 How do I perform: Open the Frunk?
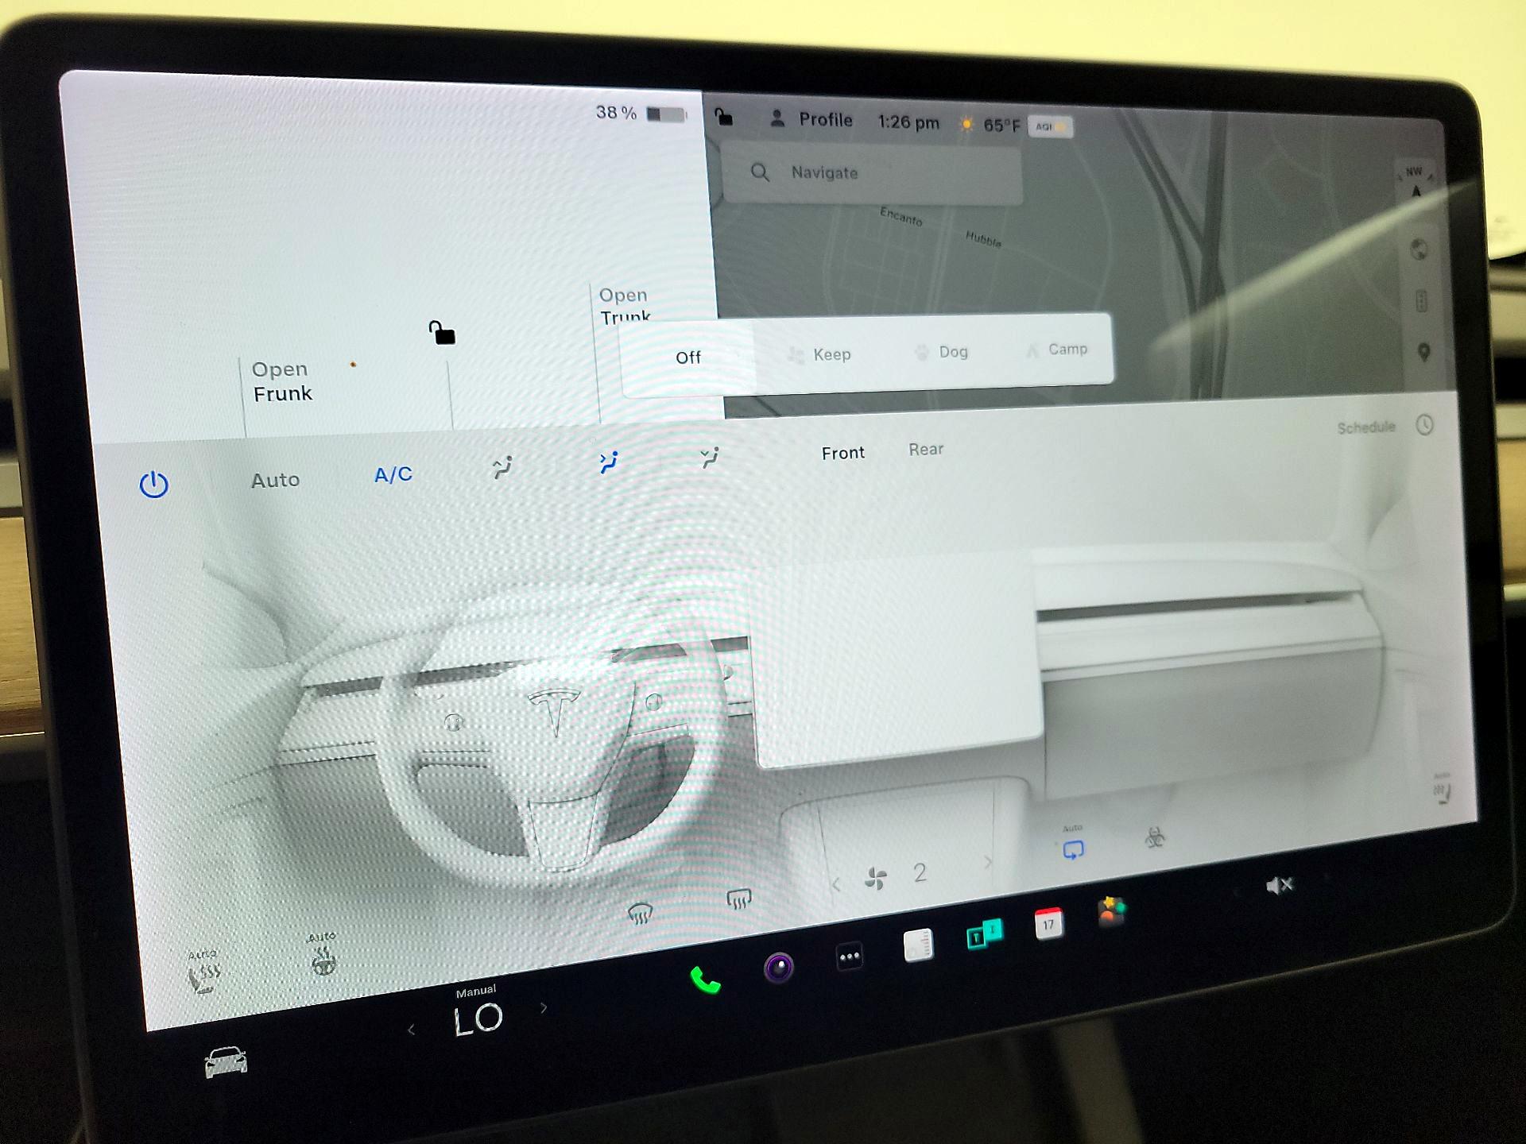click(281, 381)
